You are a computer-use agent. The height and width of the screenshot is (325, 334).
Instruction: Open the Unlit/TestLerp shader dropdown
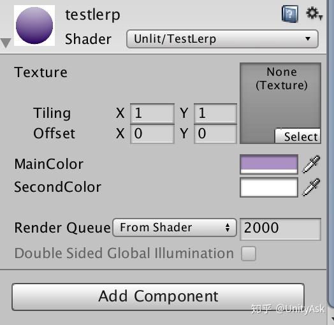pos(222,39)
